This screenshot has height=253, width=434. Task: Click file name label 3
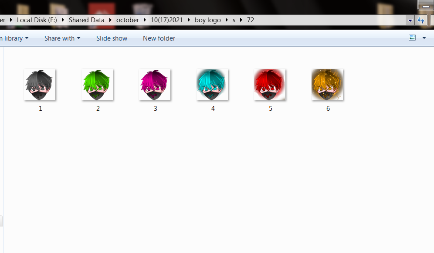tap(156, 109)
